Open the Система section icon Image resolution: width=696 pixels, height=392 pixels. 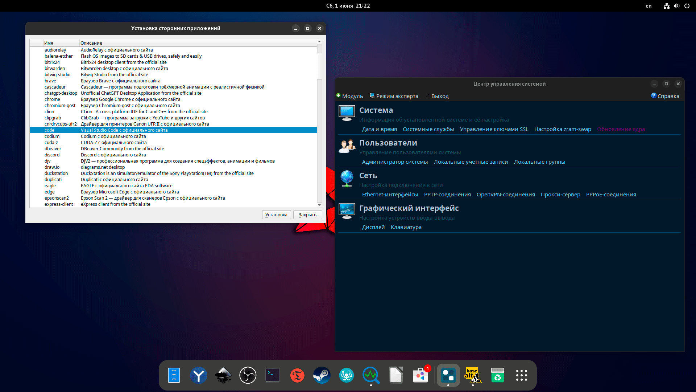(x=347, y=113)
